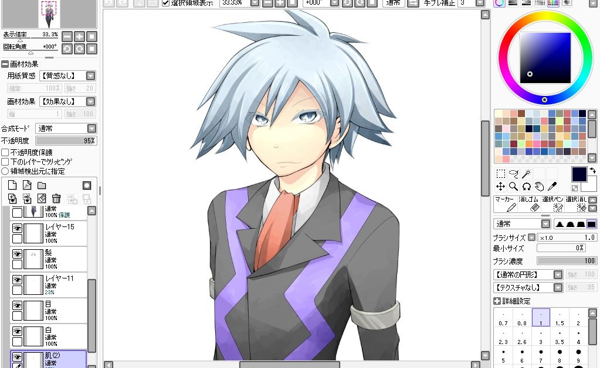Screen dimensions: 600x368
Task: Delete layer with trash can icon
Action: click(56, 198)
